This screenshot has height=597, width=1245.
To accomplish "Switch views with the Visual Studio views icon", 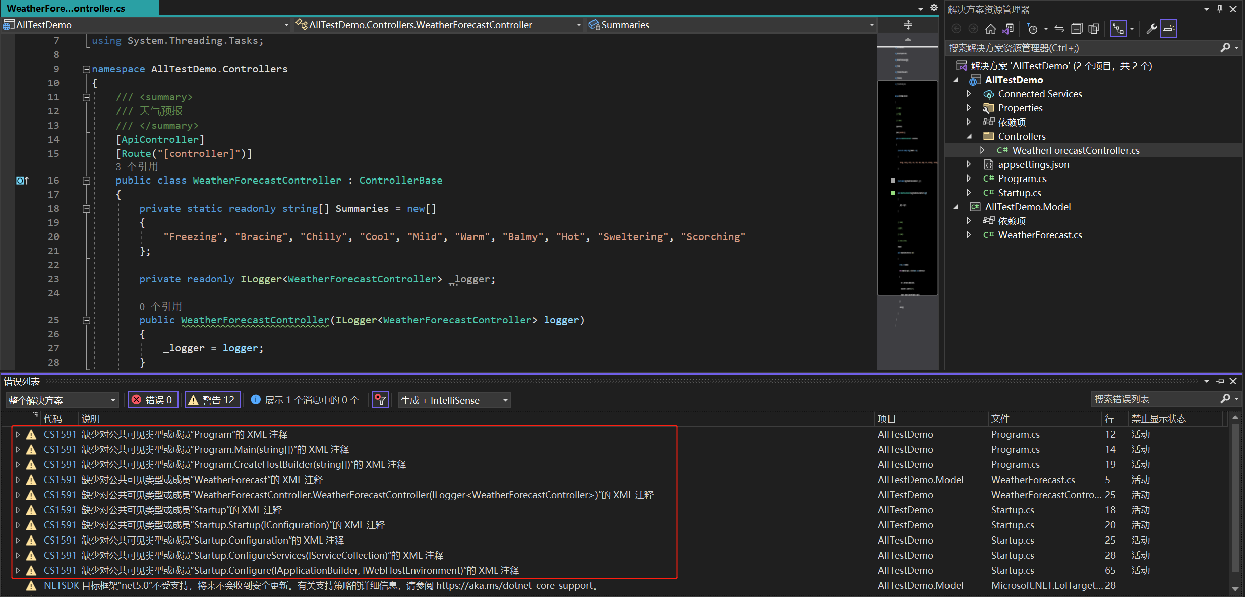I will [x=1007, y=29].
